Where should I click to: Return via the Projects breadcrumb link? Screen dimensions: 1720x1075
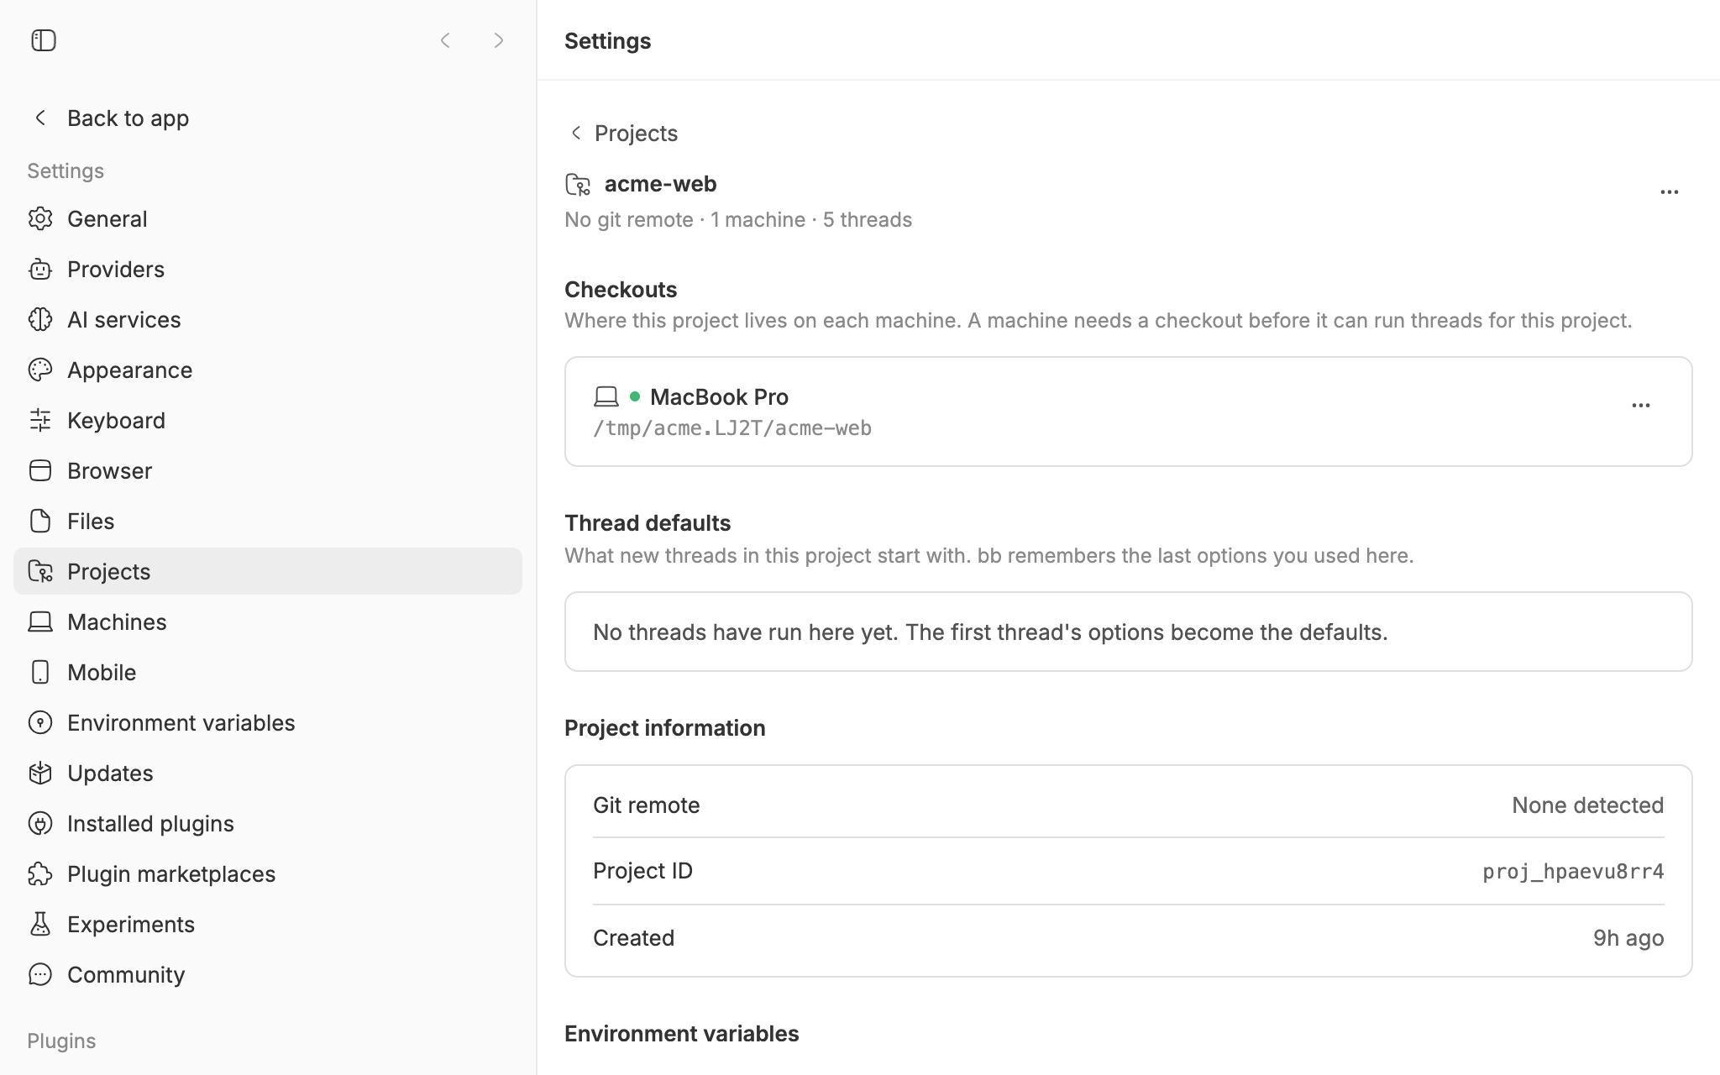point(624,133)
